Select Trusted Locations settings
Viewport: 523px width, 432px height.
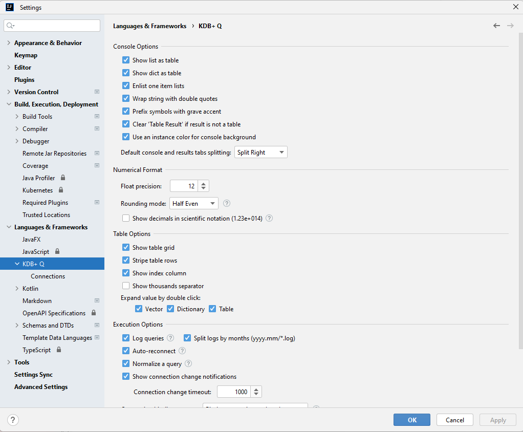[47, 215]
